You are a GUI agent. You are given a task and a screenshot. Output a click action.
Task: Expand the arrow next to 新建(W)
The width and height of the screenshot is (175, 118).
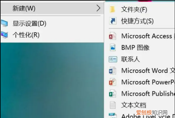pyautogui.click(x=98, y=8)
